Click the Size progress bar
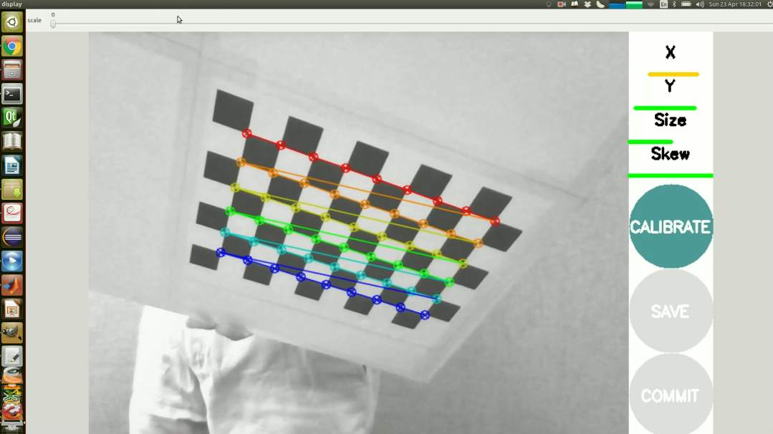773x434 pixels. point(650,142)
